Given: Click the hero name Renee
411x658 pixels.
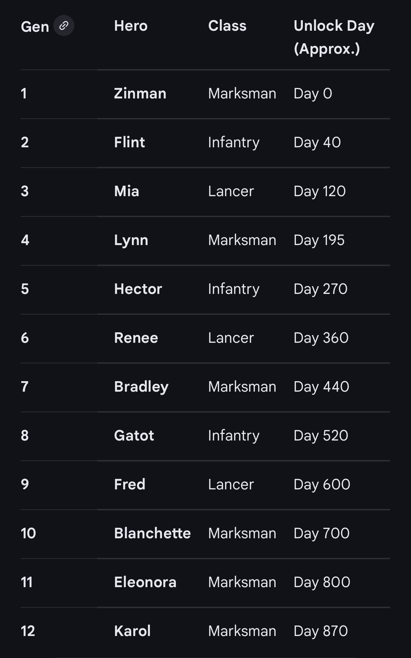Looking at the screenshot, I should click(x=136, y=338).
